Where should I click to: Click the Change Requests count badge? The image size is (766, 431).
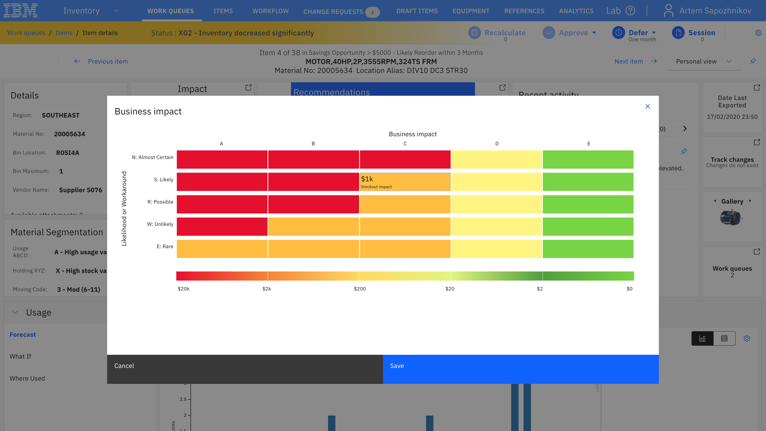(372, 12)
